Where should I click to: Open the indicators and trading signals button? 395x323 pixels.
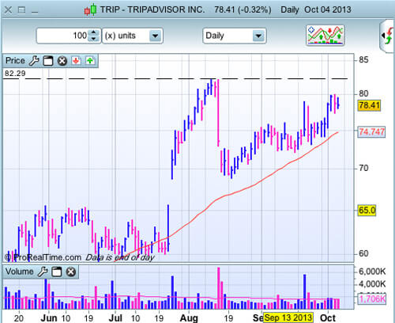325,36
